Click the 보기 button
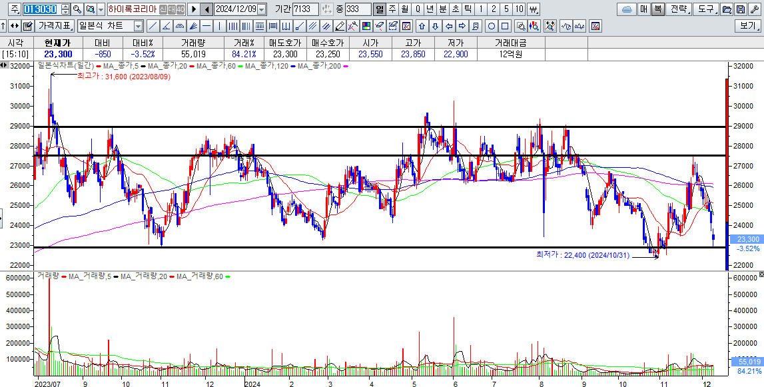The width and height of the screenshot is (764, 387). coord(747,26)
